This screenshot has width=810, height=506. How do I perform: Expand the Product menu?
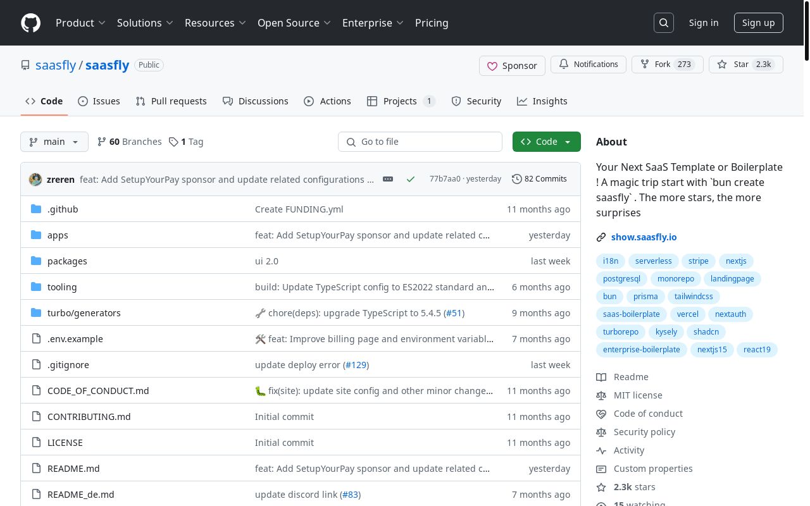[80, 23]
